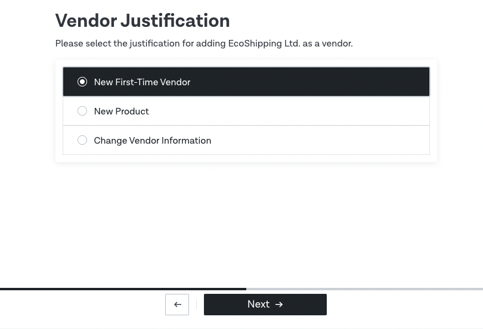The height and width of the screenshot is (329, 483).
Task: Click the divider between back and Next buttons
Action: click(x=196, y=305)
